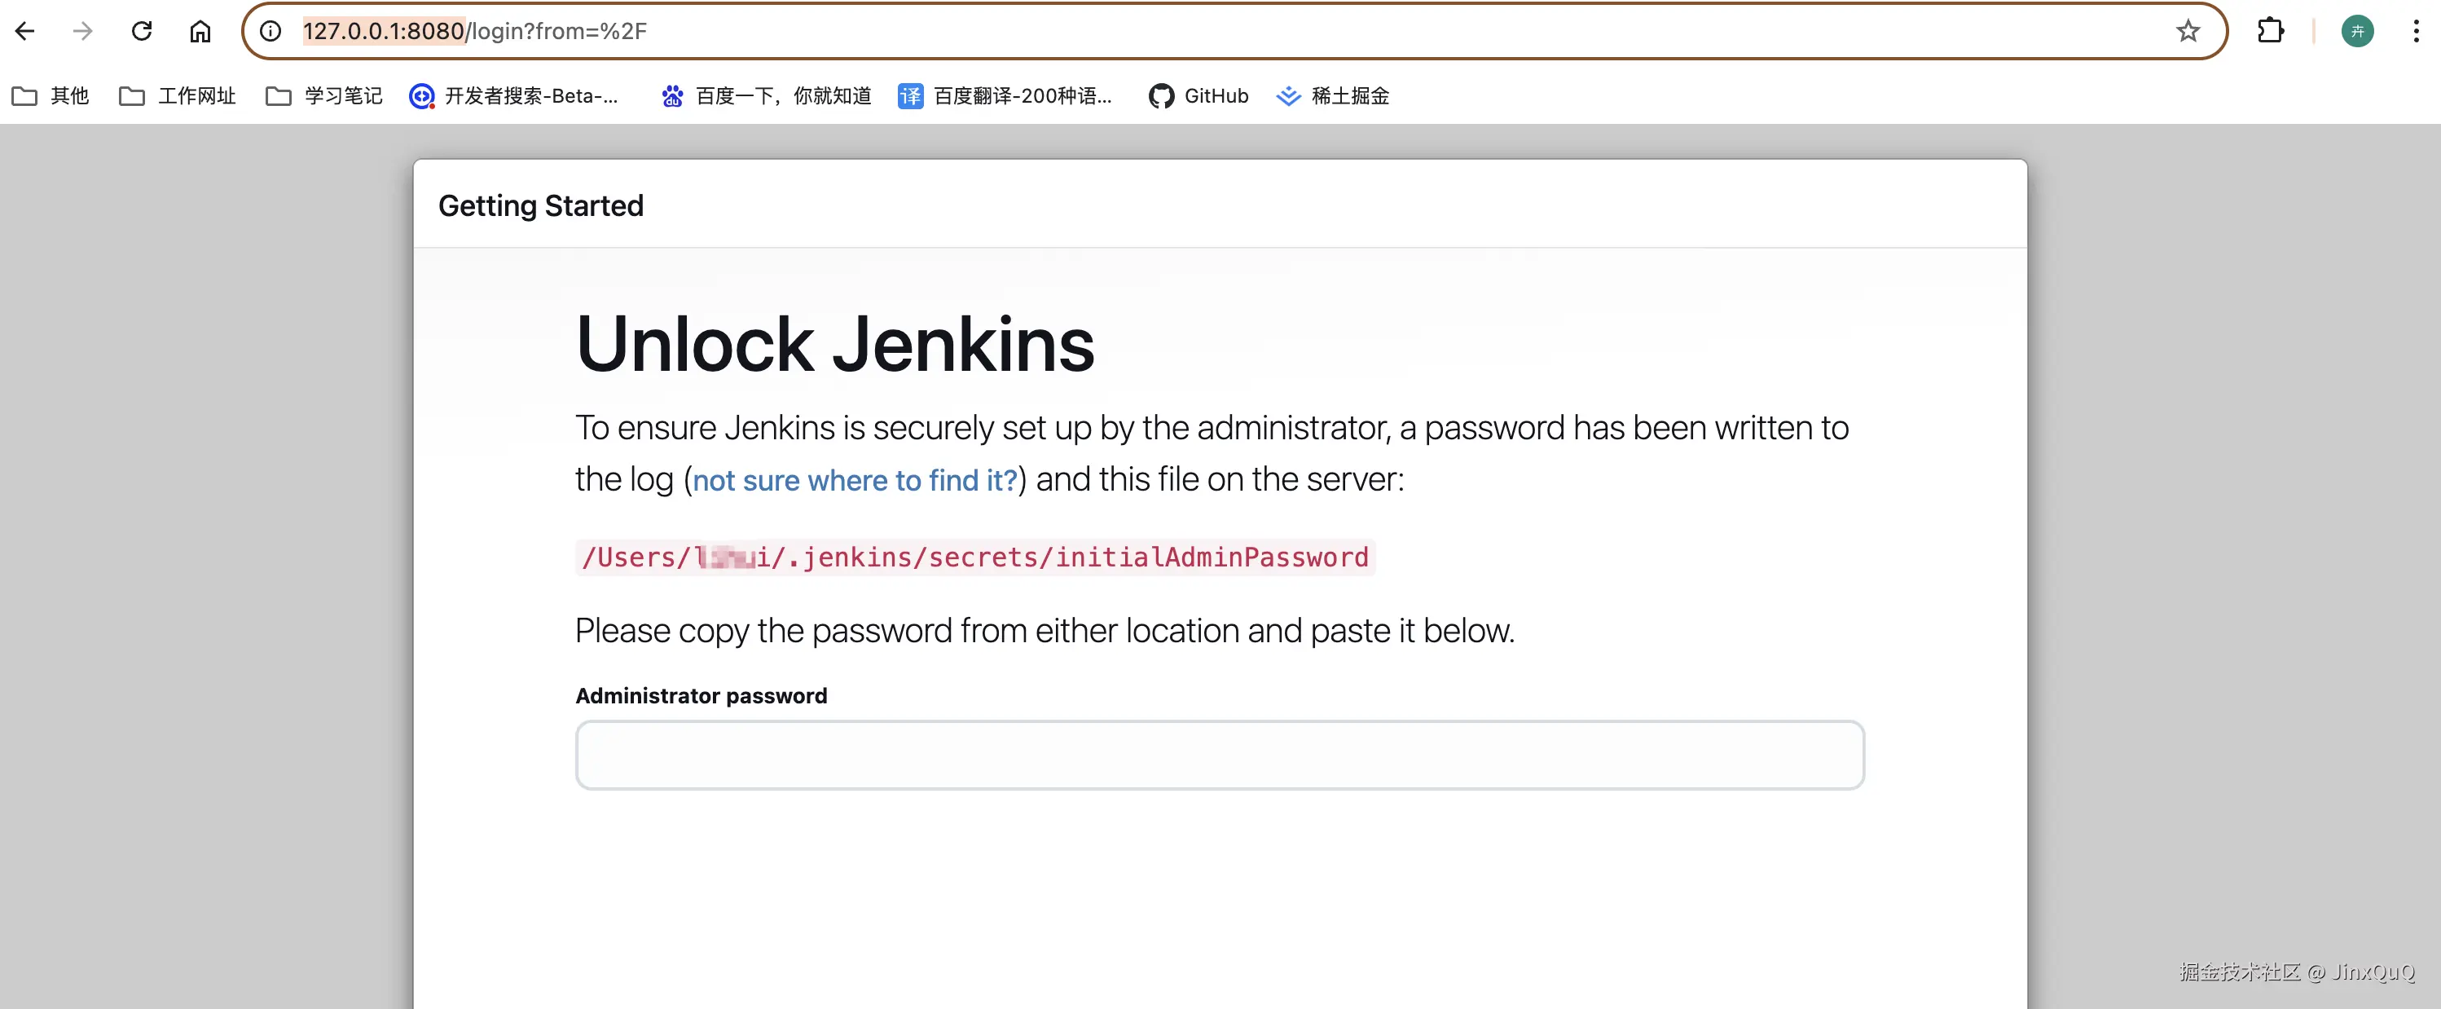Click the highlighted URL in the address bar
The image size is (2441, 1009).
tap(381, 30)
